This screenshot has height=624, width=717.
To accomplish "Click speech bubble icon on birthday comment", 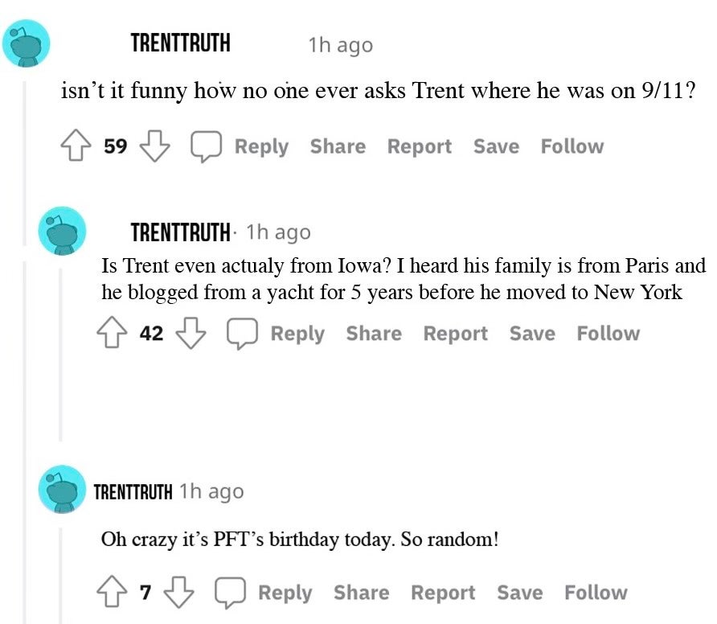I will [x=229, y=593].
